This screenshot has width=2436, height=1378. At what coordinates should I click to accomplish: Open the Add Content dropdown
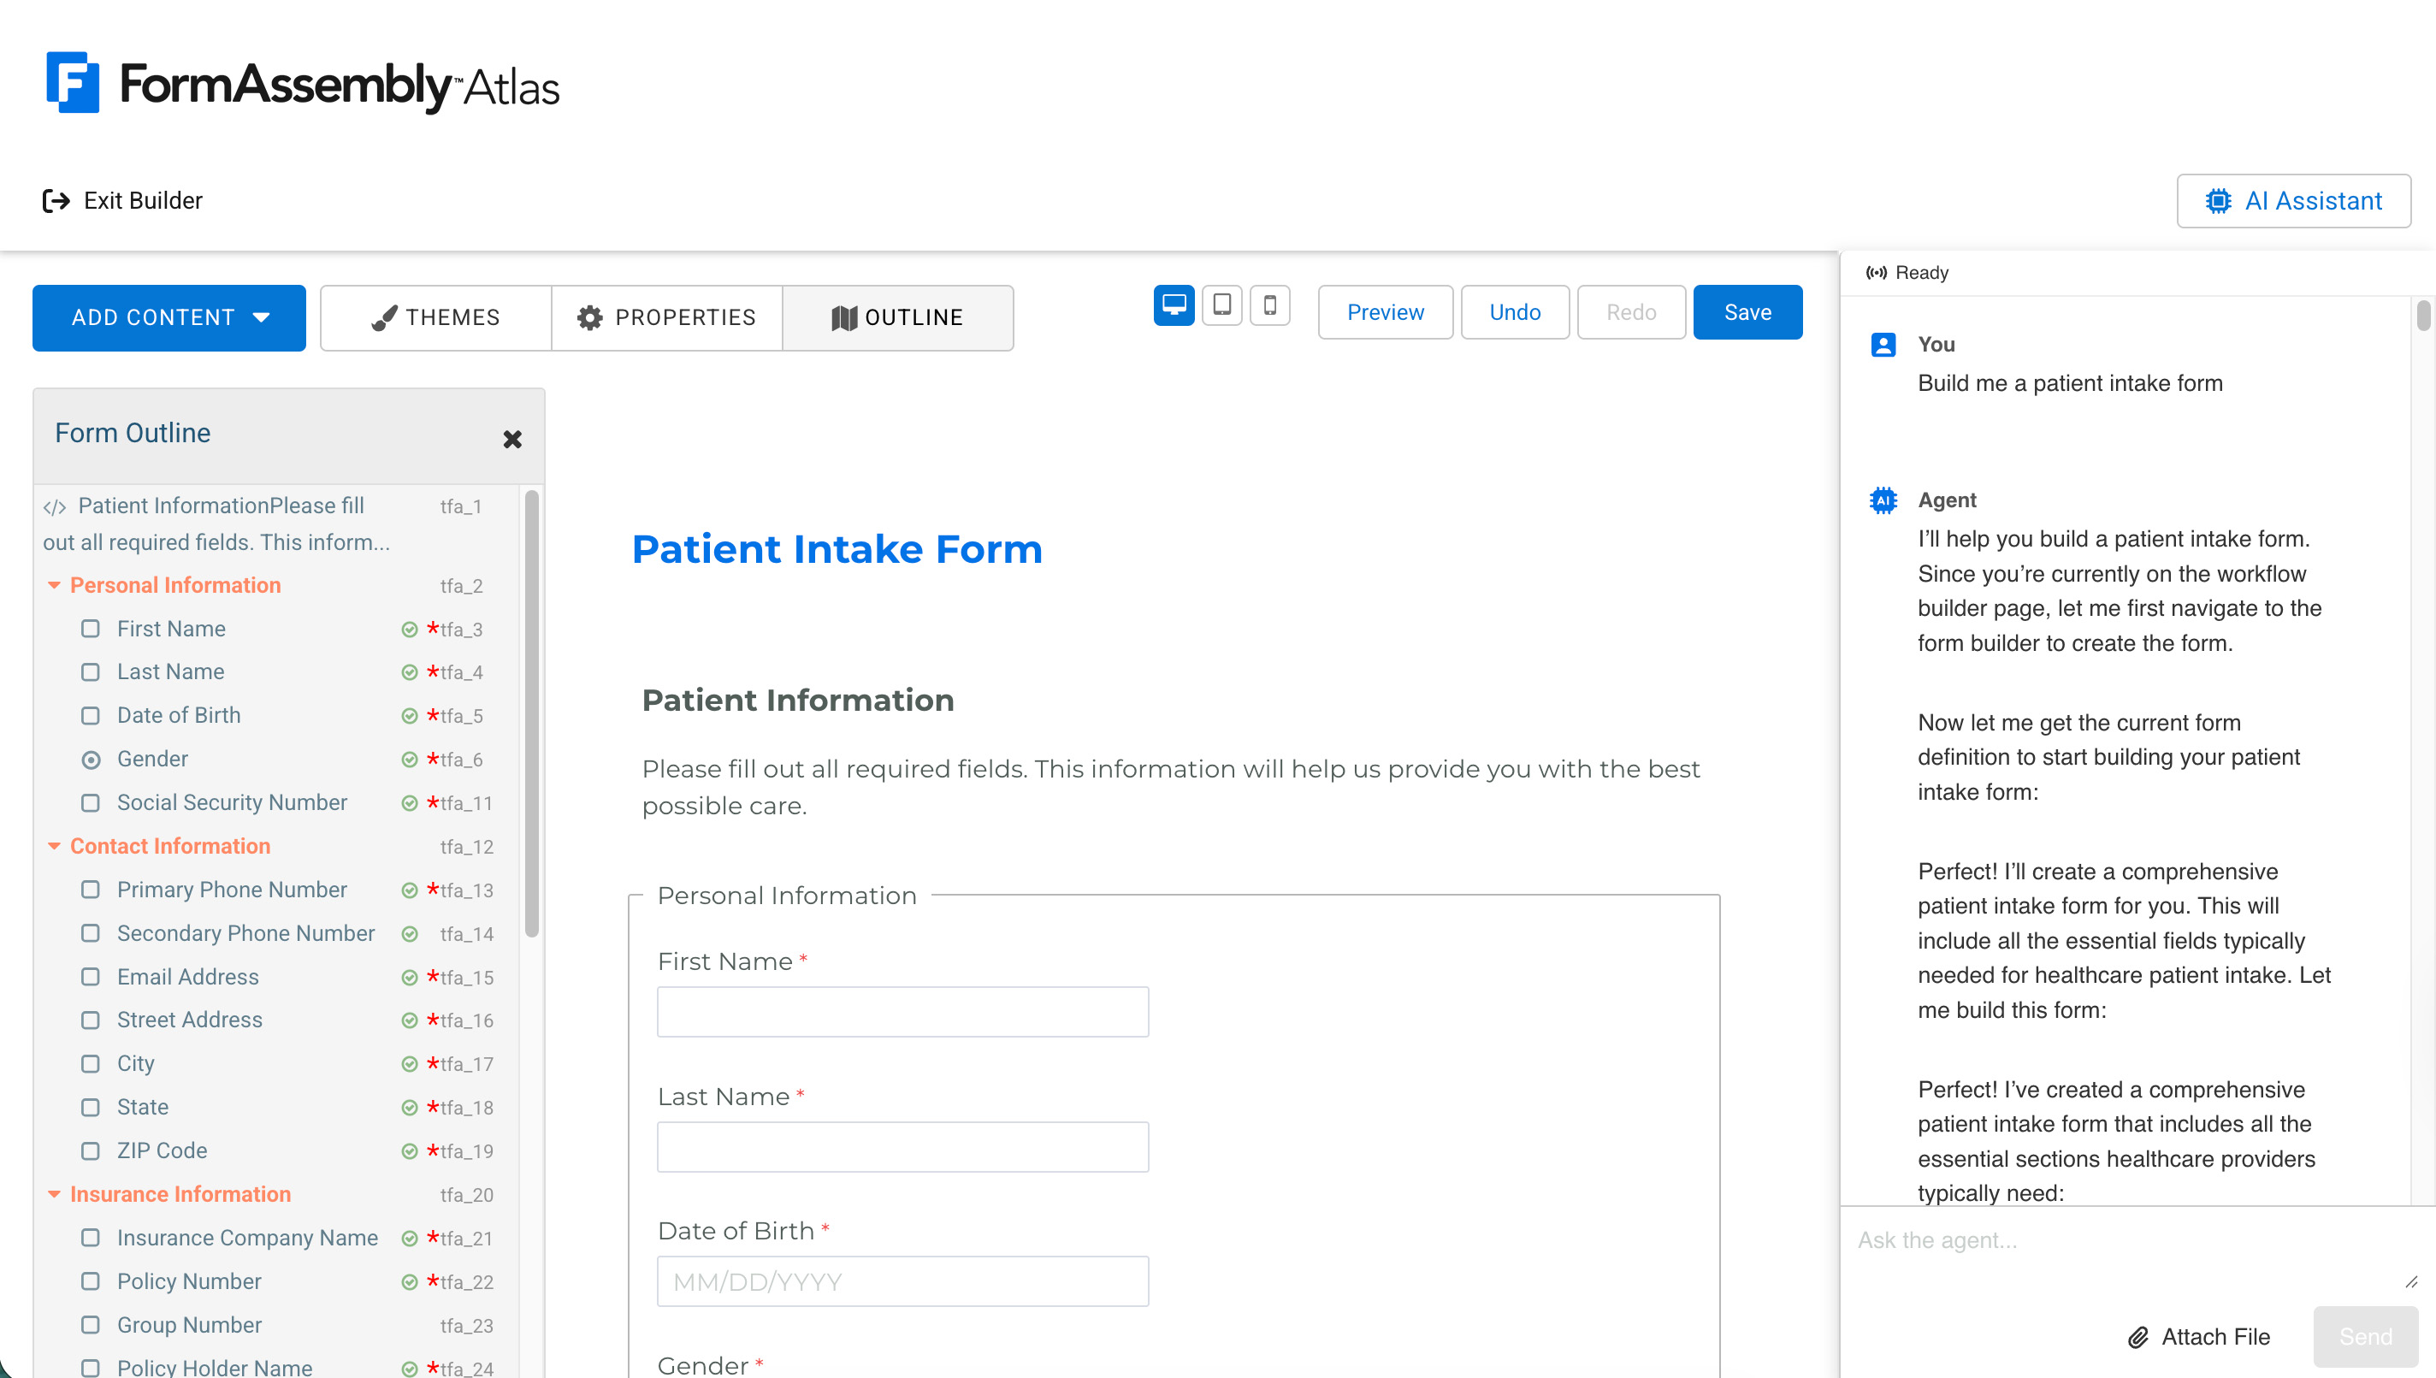tap(169, 318)
